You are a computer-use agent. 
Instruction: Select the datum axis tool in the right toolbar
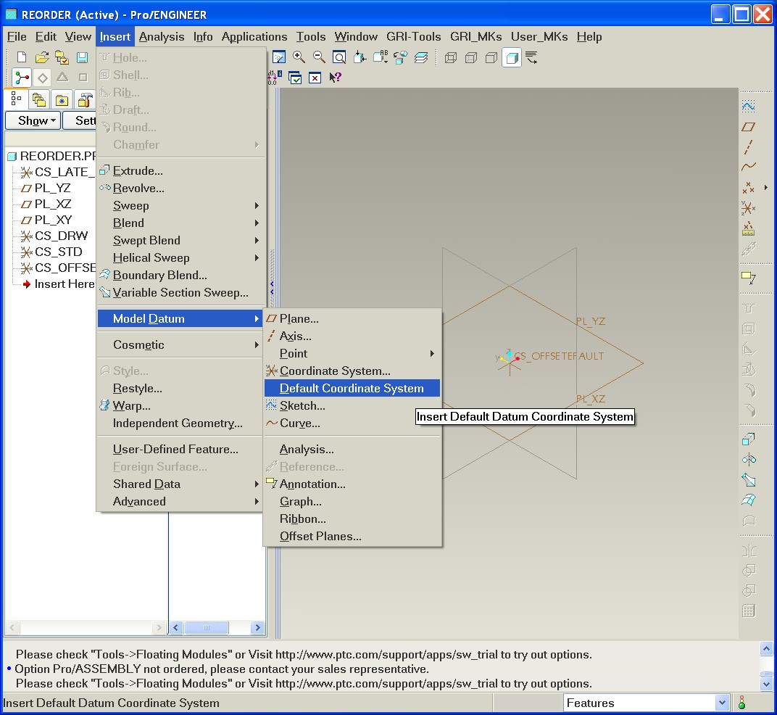point(748,146)
